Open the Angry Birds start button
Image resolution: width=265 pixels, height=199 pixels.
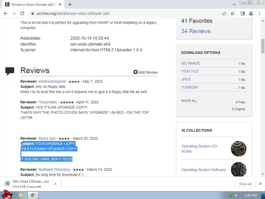click(7, 195)
